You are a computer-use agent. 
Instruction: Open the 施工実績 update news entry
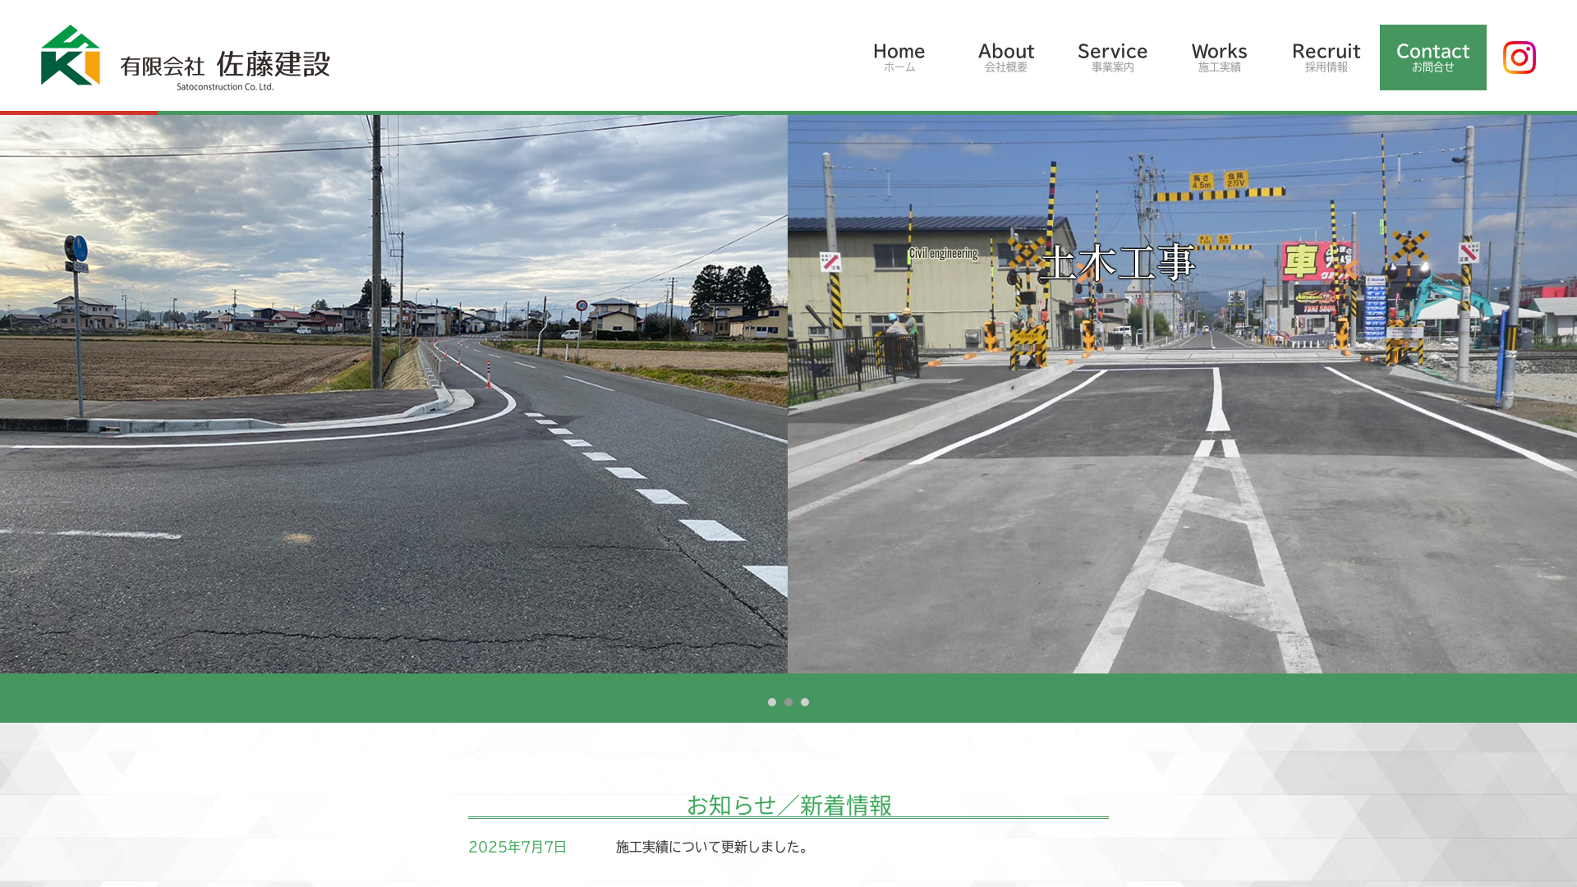[711, 846]
